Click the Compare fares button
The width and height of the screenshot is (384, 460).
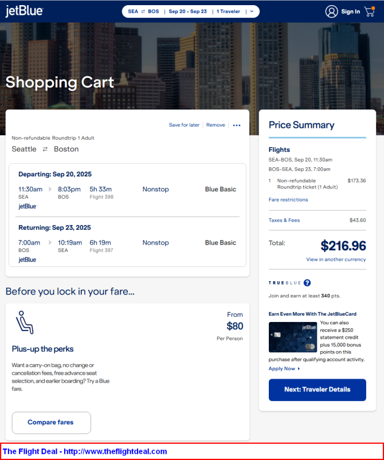[52, 422]
